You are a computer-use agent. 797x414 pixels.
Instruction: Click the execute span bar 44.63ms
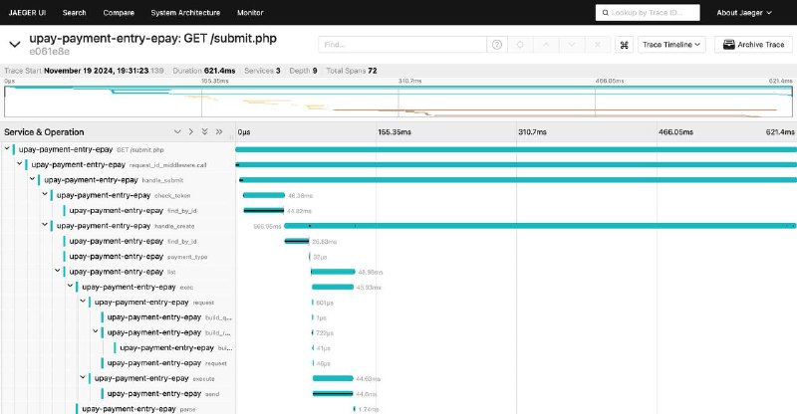point(333,378)
